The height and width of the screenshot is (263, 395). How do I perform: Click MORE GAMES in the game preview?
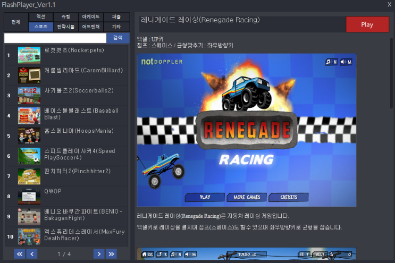point(247,197)
